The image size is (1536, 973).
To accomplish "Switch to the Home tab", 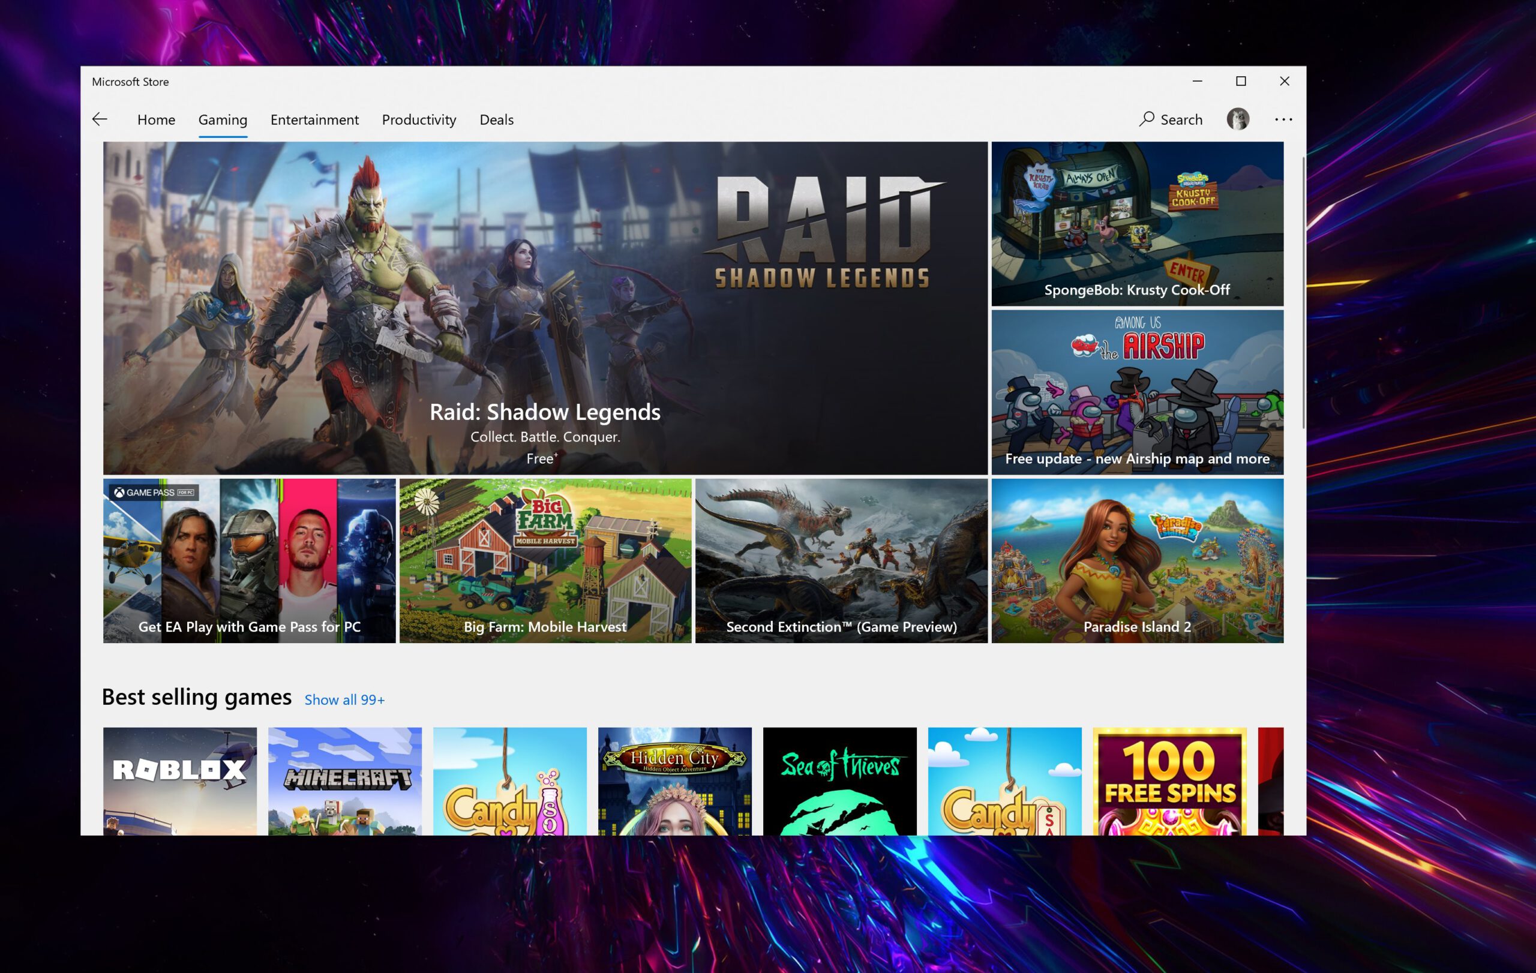I will pyautogui.click(x=156, y=120).
